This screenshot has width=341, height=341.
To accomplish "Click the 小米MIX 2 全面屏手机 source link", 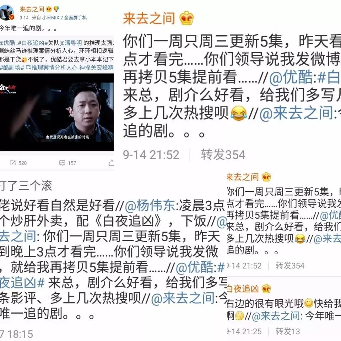I will coord(64,18).
